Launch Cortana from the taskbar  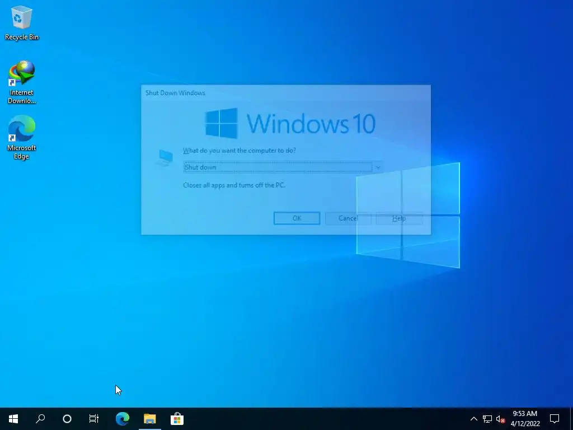coord(67,419)
